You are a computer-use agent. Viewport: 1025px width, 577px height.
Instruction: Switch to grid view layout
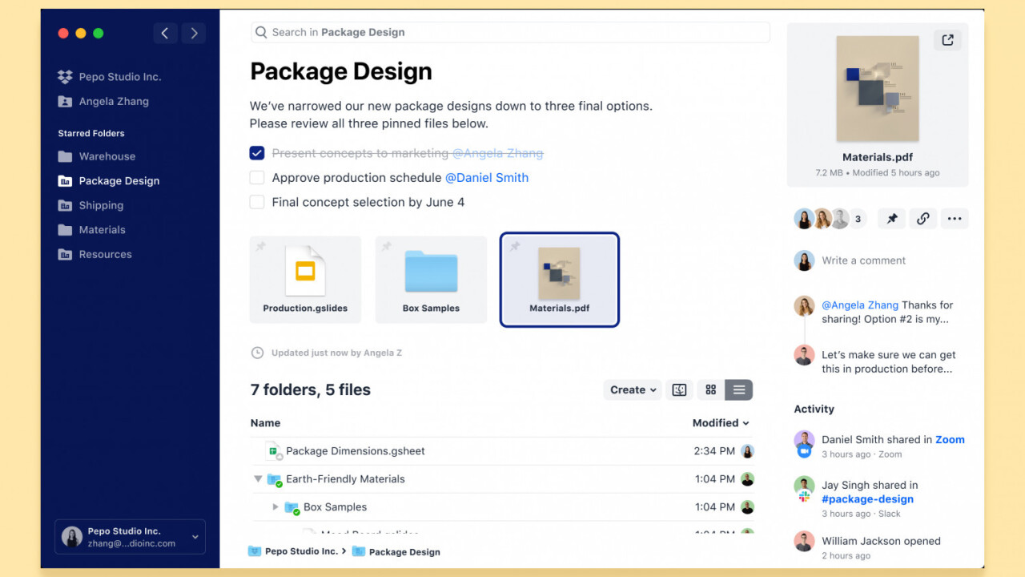coord(710,390)
